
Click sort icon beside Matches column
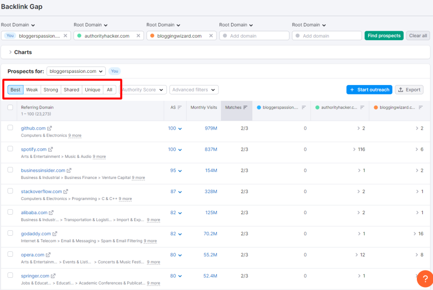click(245, 108)
